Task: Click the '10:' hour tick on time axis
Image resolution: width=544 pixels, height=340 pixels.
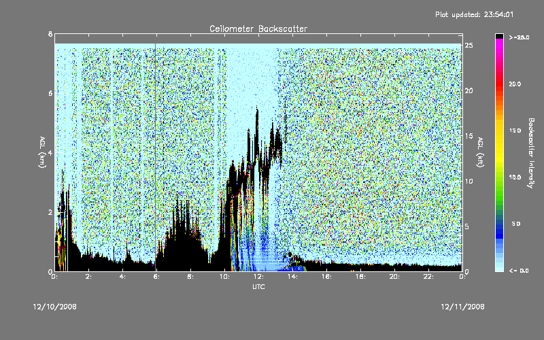Action: [224, 277]
